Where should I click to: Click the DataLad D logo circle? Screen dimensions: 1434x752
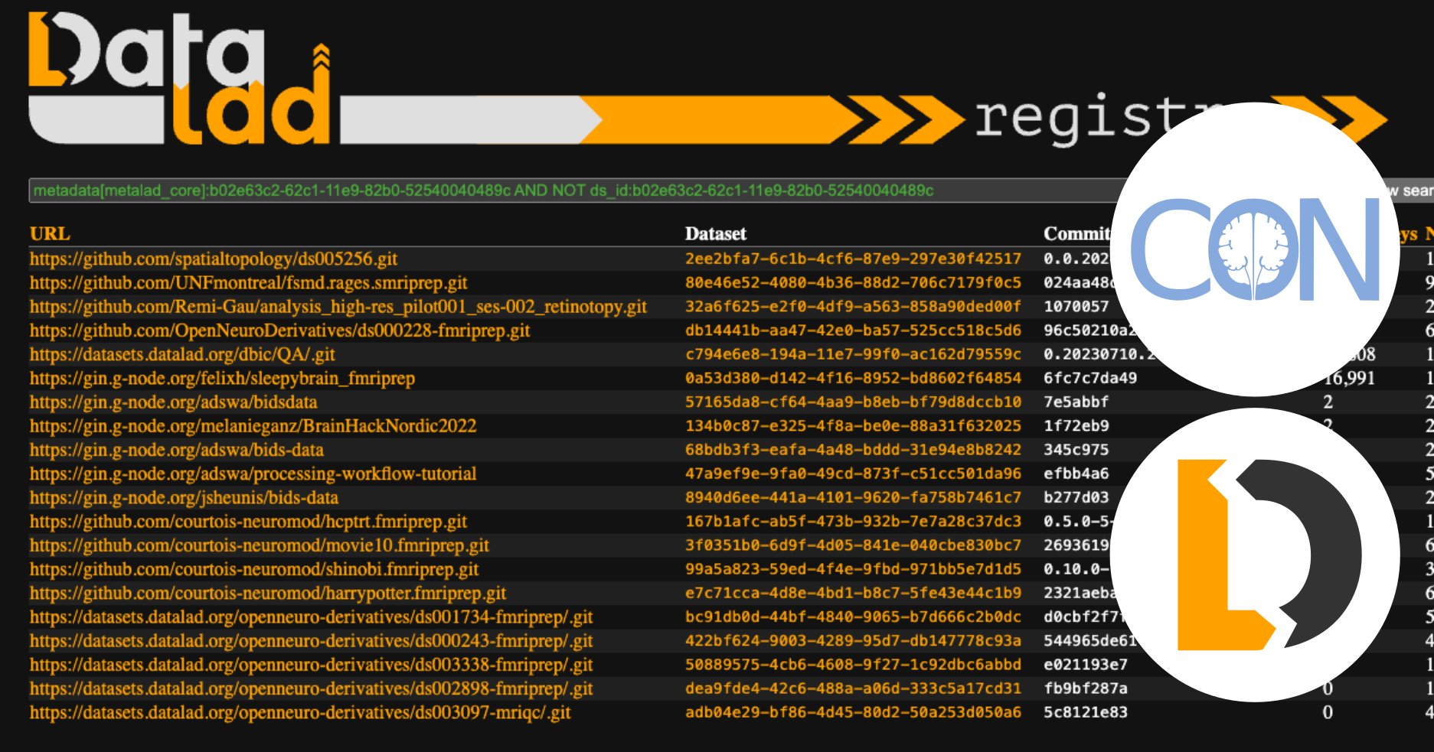1256,555
